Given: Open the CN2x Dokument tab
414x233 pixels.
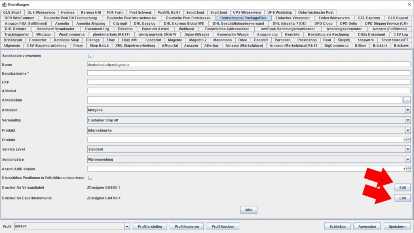Looking at the screenshot, I should click(371, 35).
